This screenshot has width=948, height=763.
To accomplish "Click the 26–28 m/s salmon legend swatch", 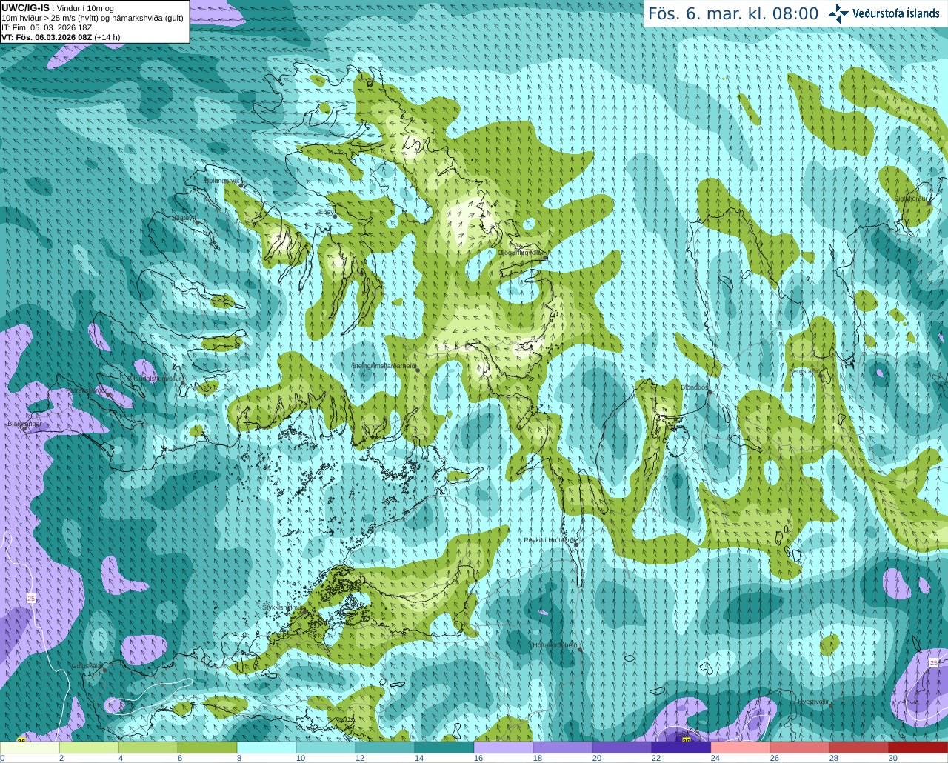I will pyautogui.click(x=800, y=747).
